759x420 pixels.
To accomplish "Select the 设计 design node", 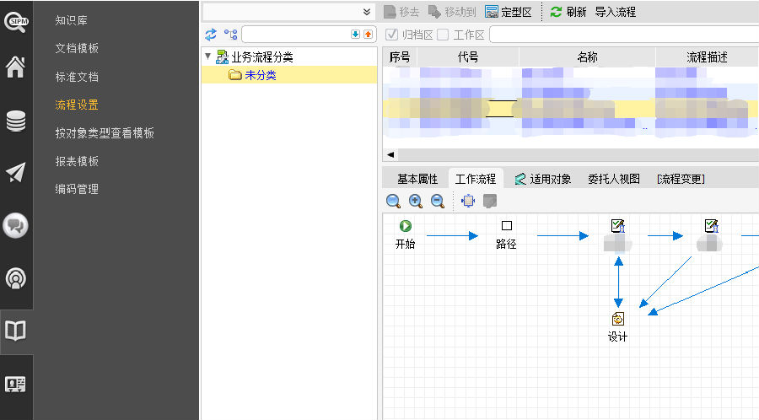I will (x=617, y=327).
